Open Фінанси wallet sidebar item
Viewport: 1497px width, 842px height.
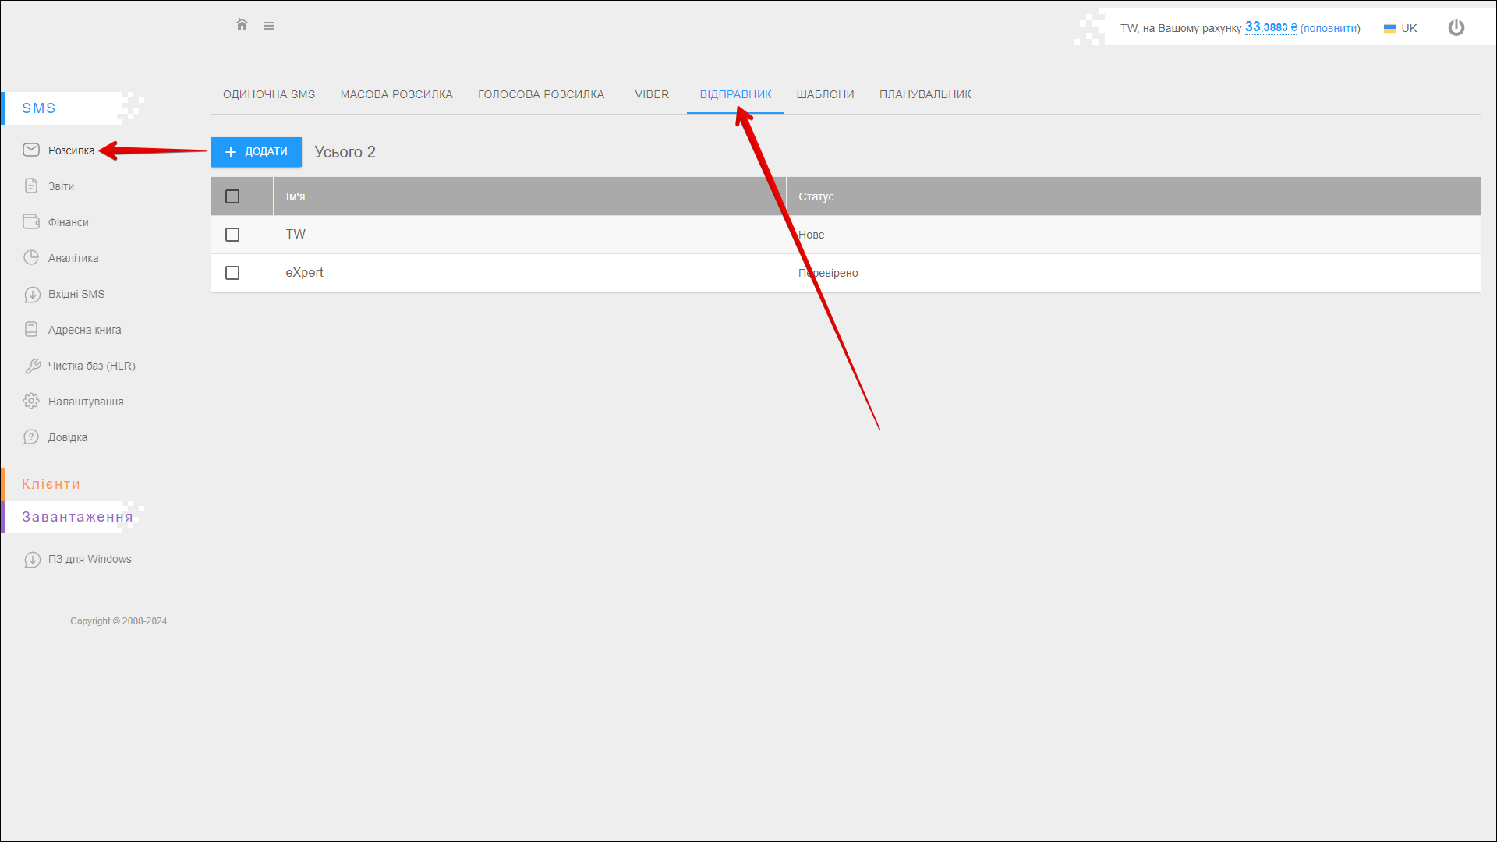click(68, 222)
